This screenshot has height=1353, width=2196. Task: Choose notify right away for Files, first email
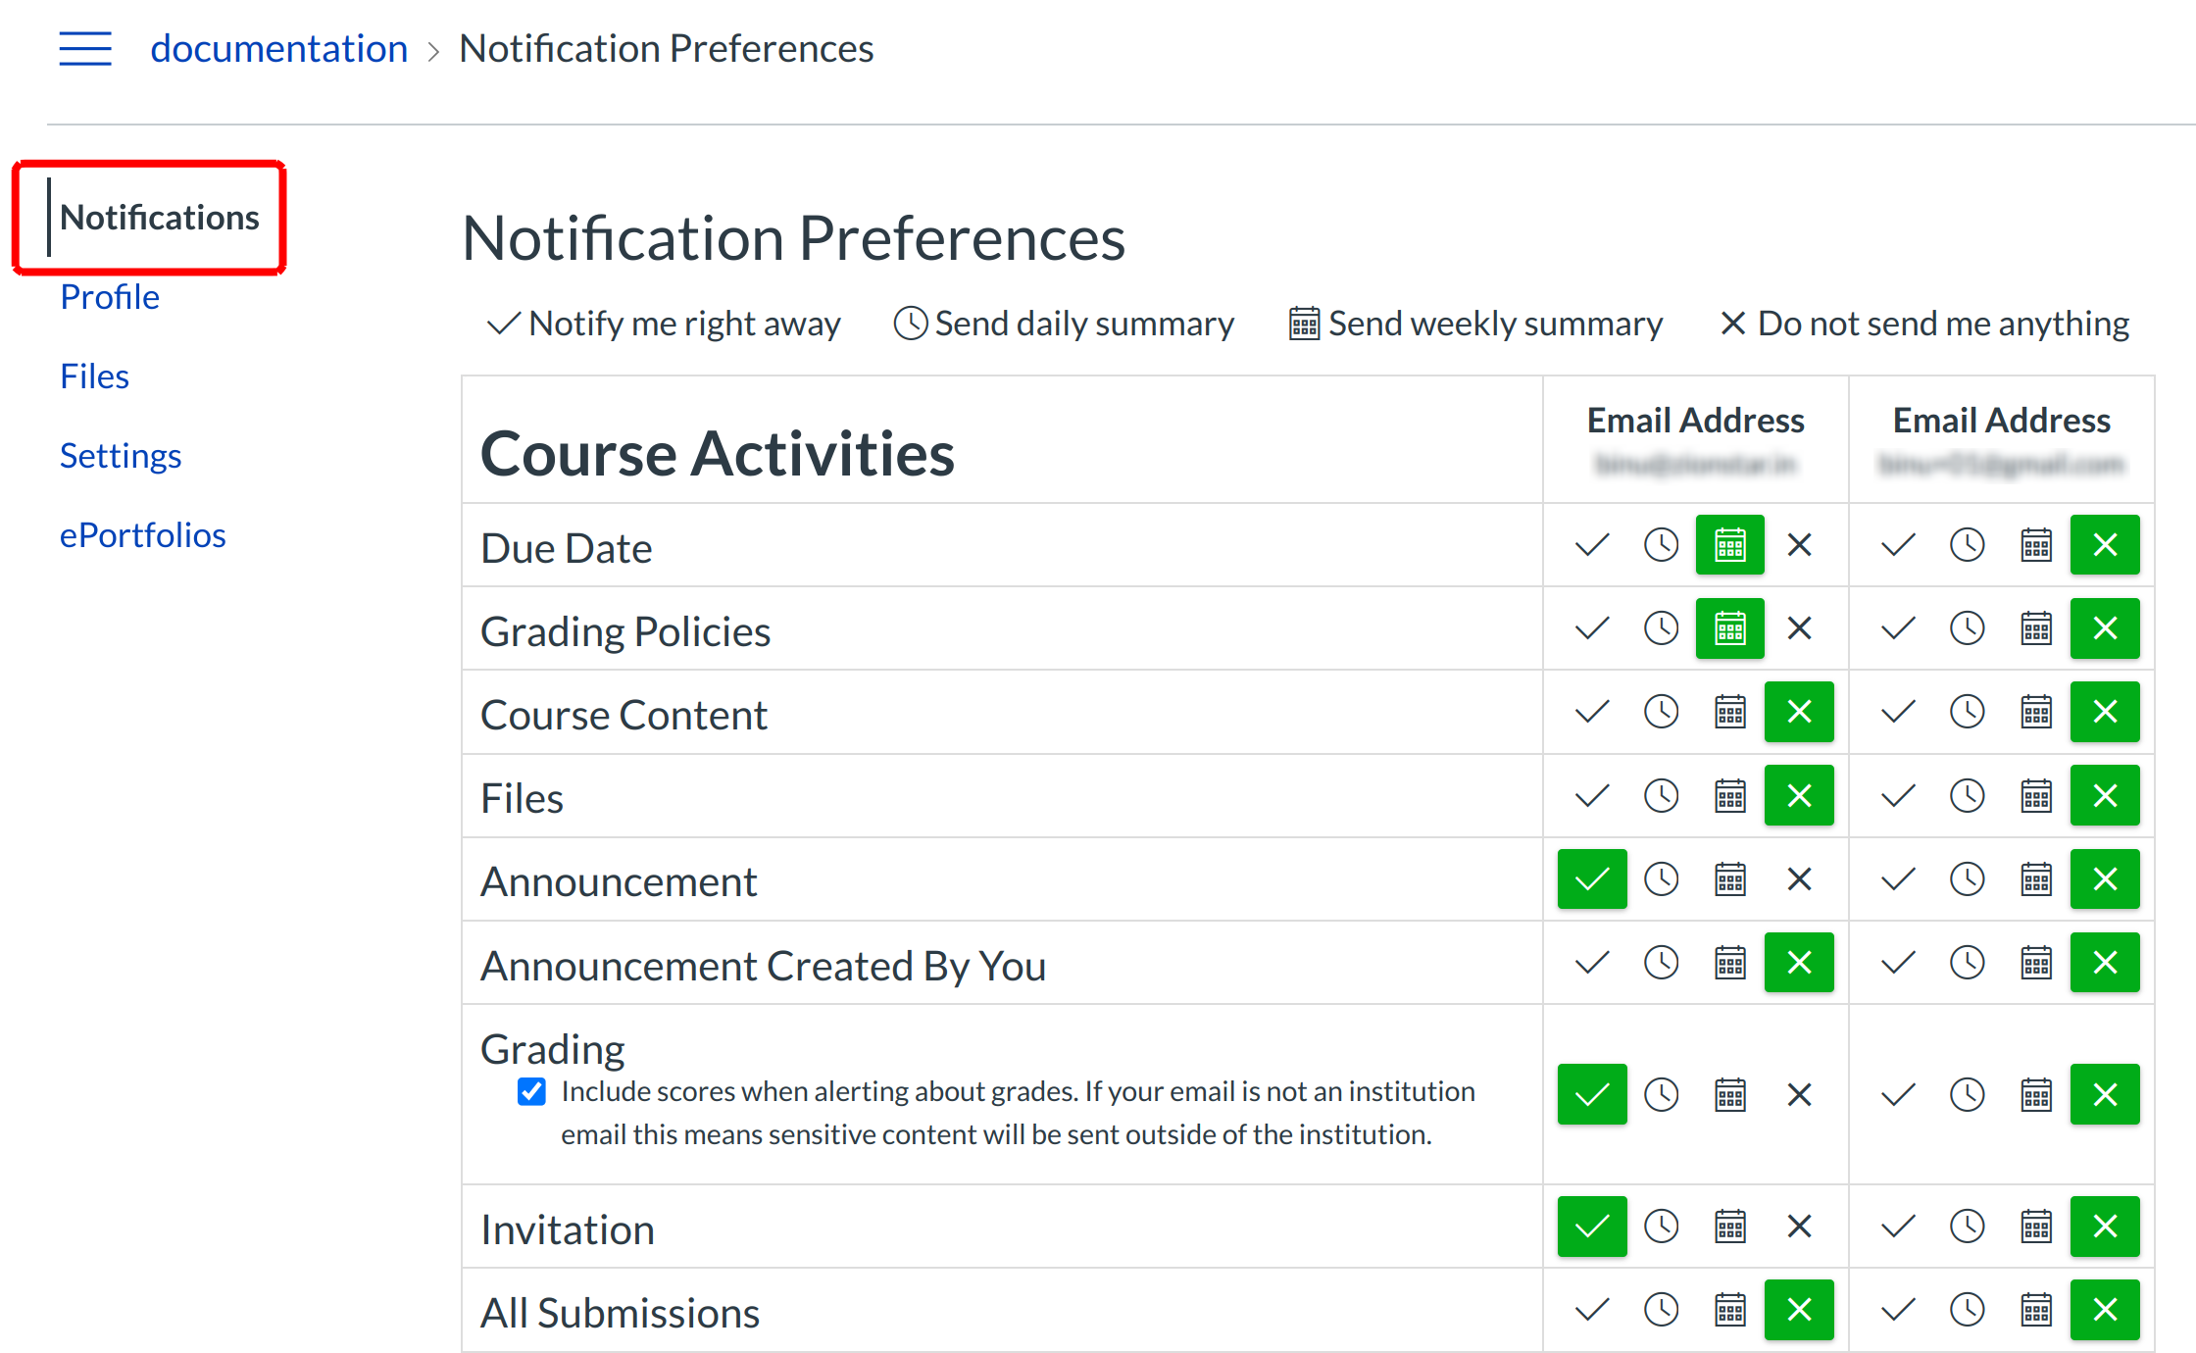tap(1592, 795)
